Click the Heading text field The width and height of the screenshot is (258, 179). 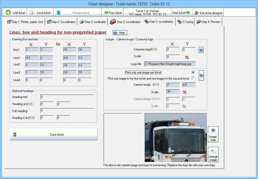pos(67,97)
